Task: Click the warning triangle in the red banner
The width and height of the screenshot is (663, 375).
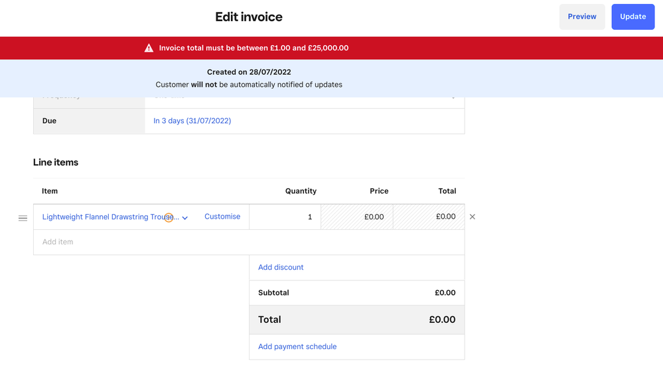Action: [x=149, y=48]
